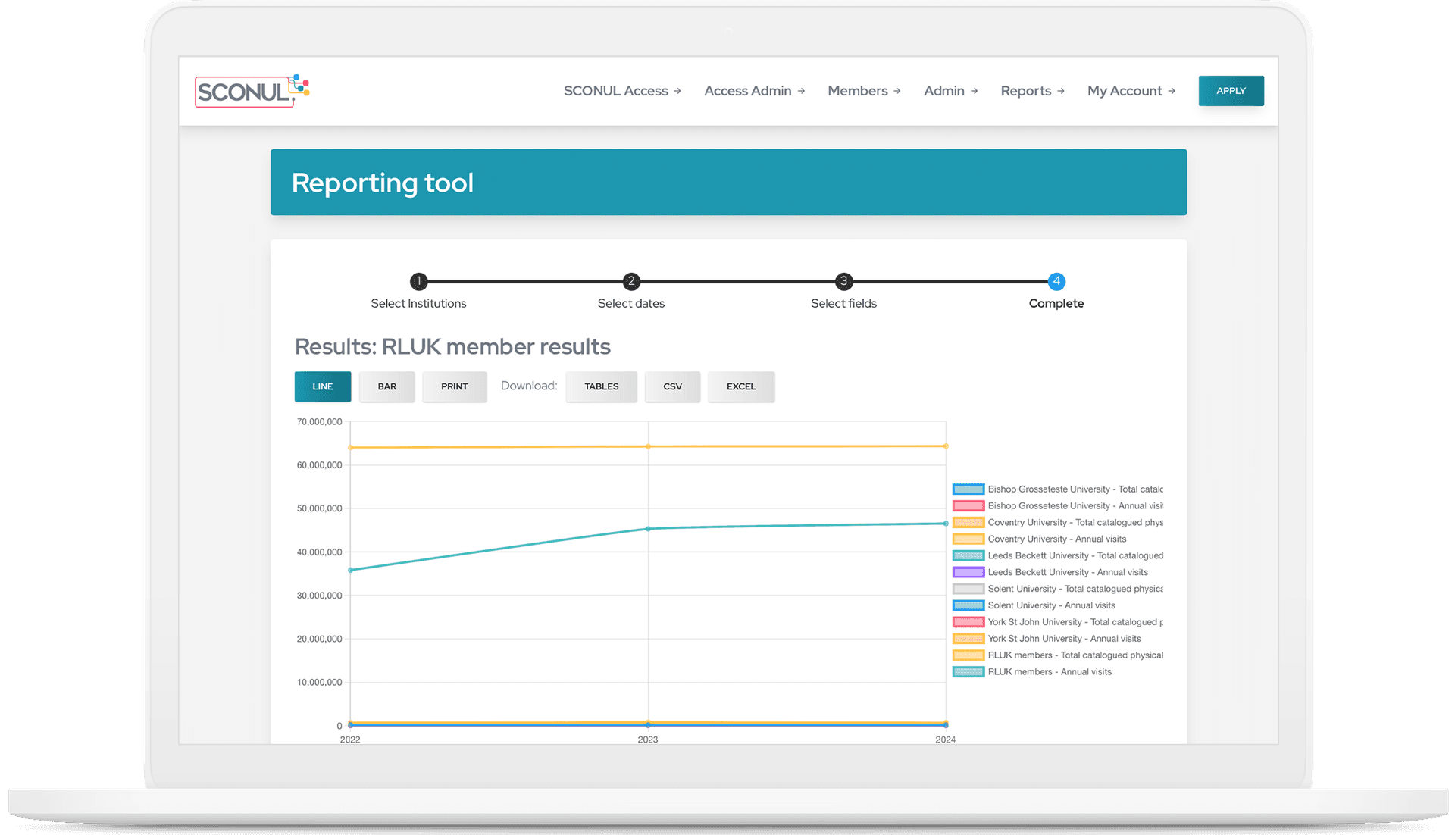Switch the chart to BAR view
The width and height of the screenshot is (1455, 835).
(386, 386)
